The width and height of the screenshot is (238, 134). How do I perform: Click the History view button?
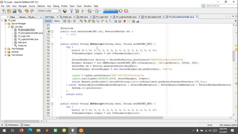pos(57,21)
